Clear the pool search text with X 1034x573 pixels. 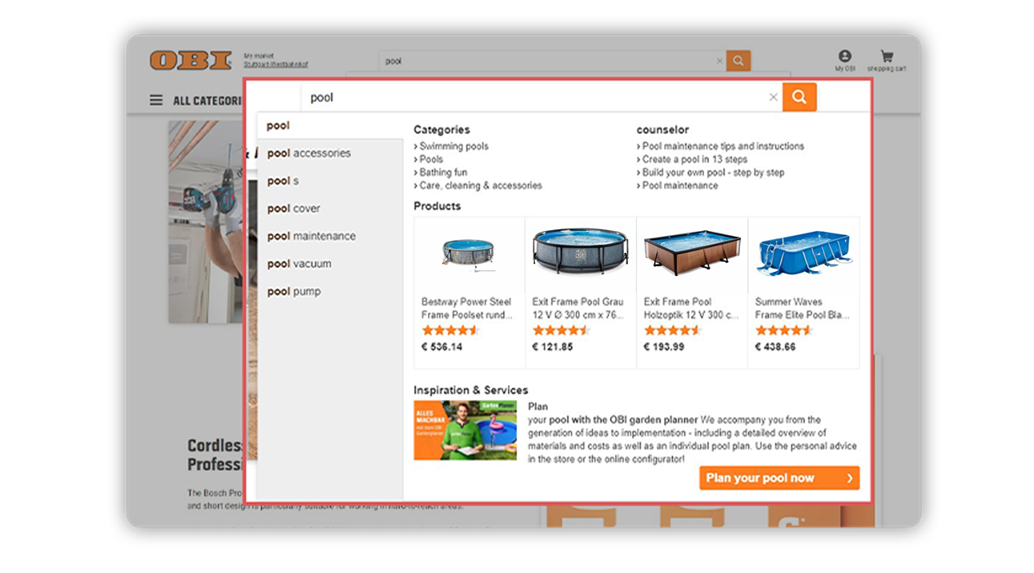[773, 97]
